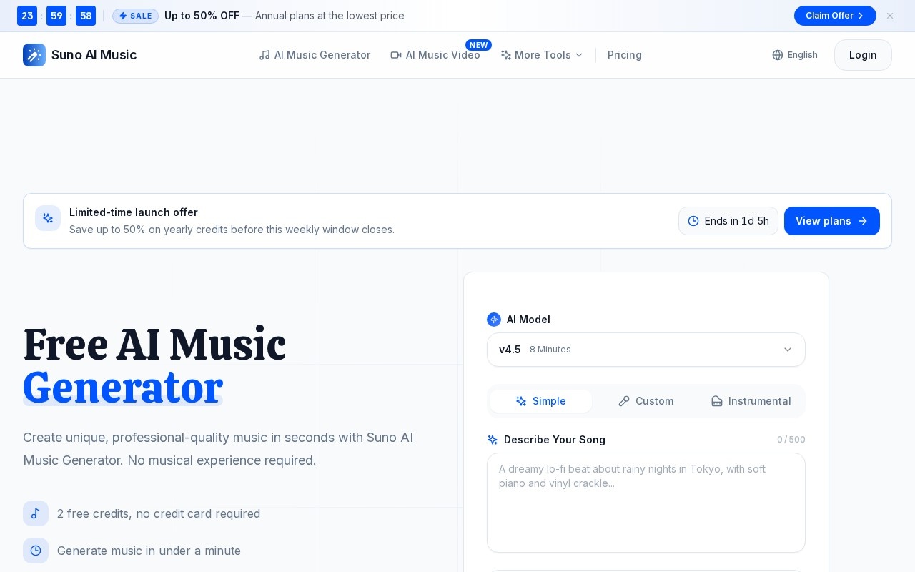Click the View plans button

point(832,221)
